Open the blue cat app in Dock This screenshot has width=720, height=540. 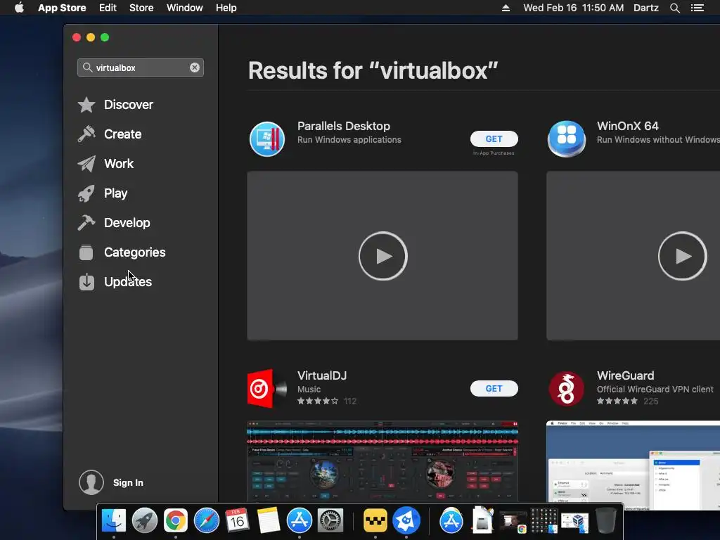(406, 521)
